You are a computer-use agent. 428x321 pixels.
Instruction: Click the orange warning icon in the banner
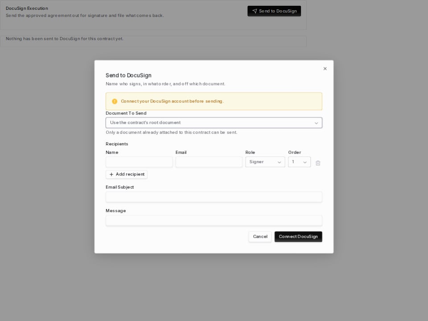pos(115,101)
